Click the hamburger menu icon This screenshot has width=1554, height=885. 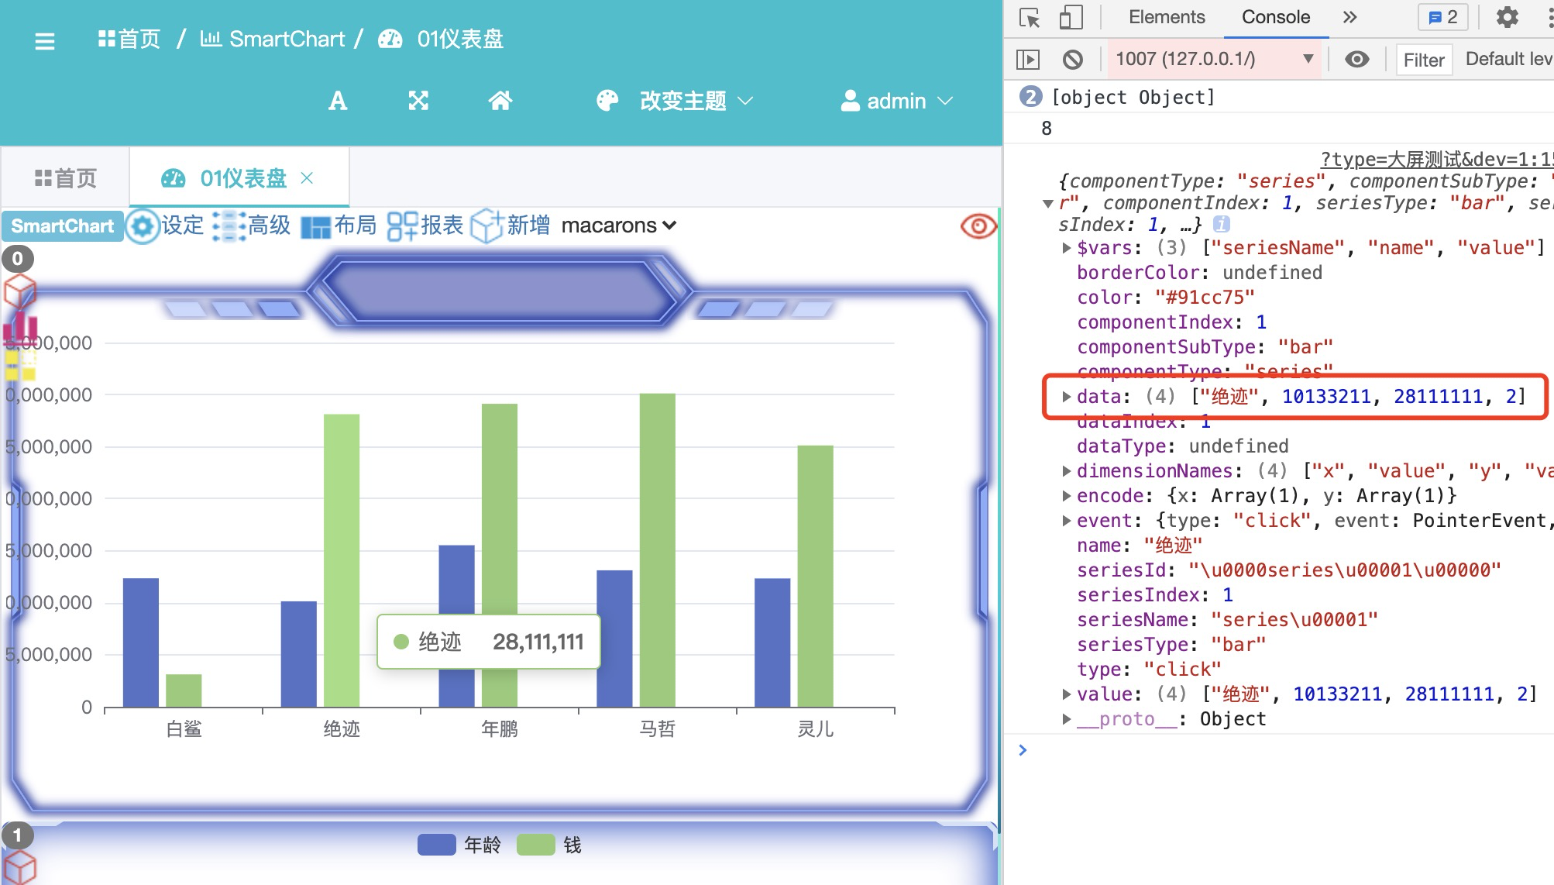(x=45, y=41)
